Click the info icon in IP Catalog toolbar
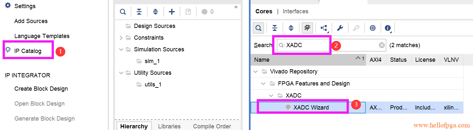This screenshot has width=473, height=130. (388, 28)
